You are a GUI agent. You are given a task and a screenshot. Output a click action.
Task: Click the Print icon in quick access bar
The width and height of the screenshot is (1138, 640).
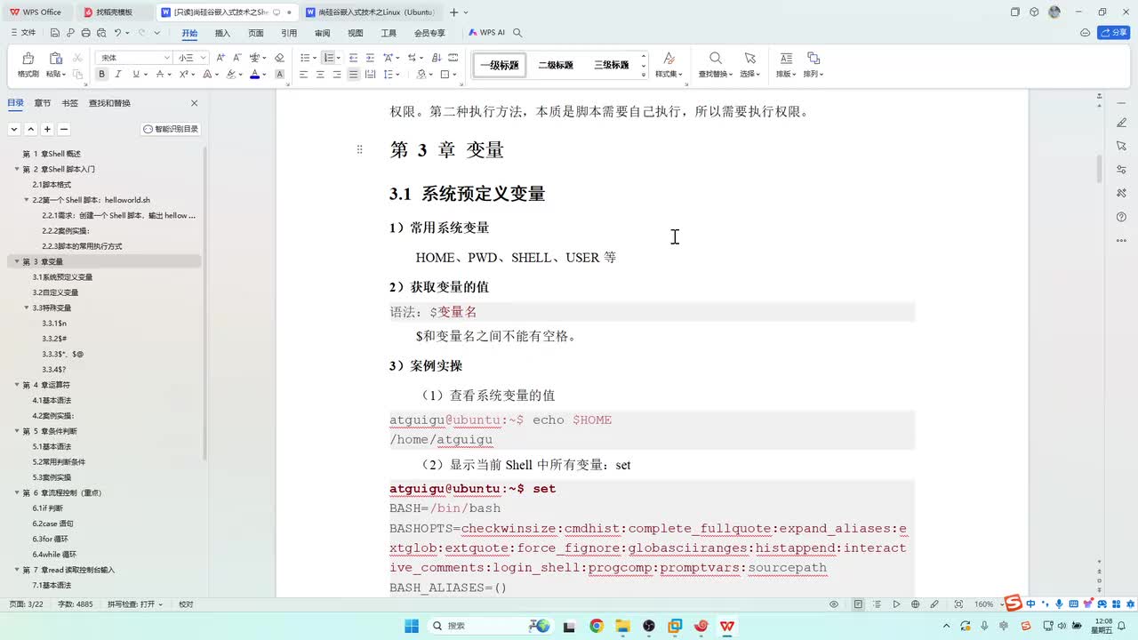85,33
